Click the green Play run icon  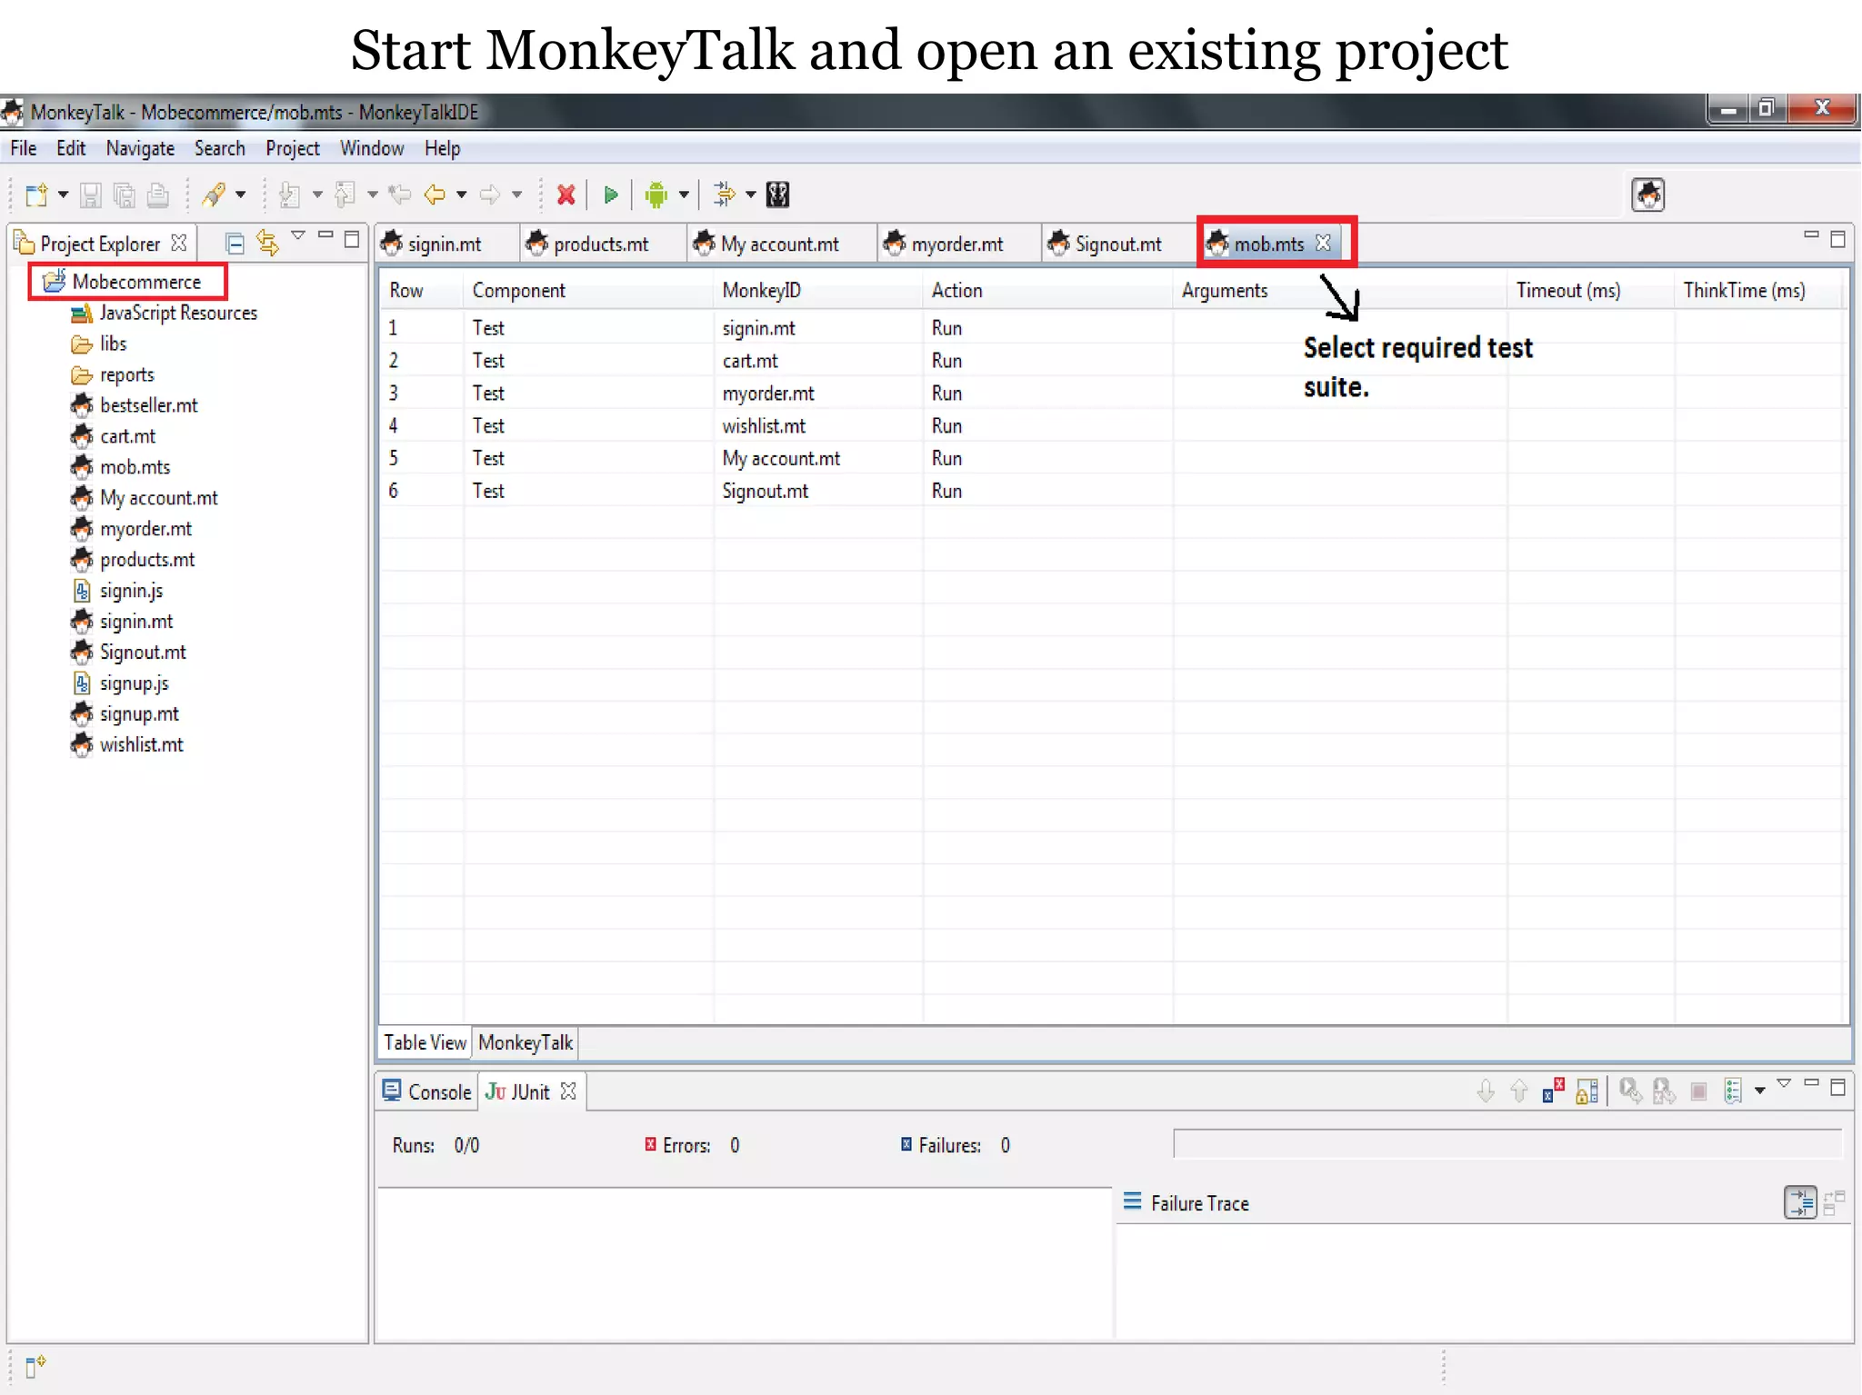pyautogui.click(x=611, y=194)
